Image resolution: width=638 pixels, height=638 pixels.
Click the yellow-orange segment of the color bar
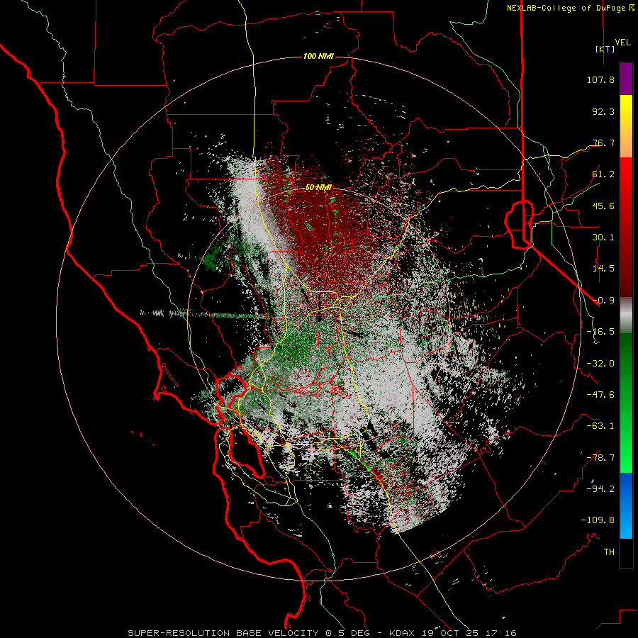point(626,126)
